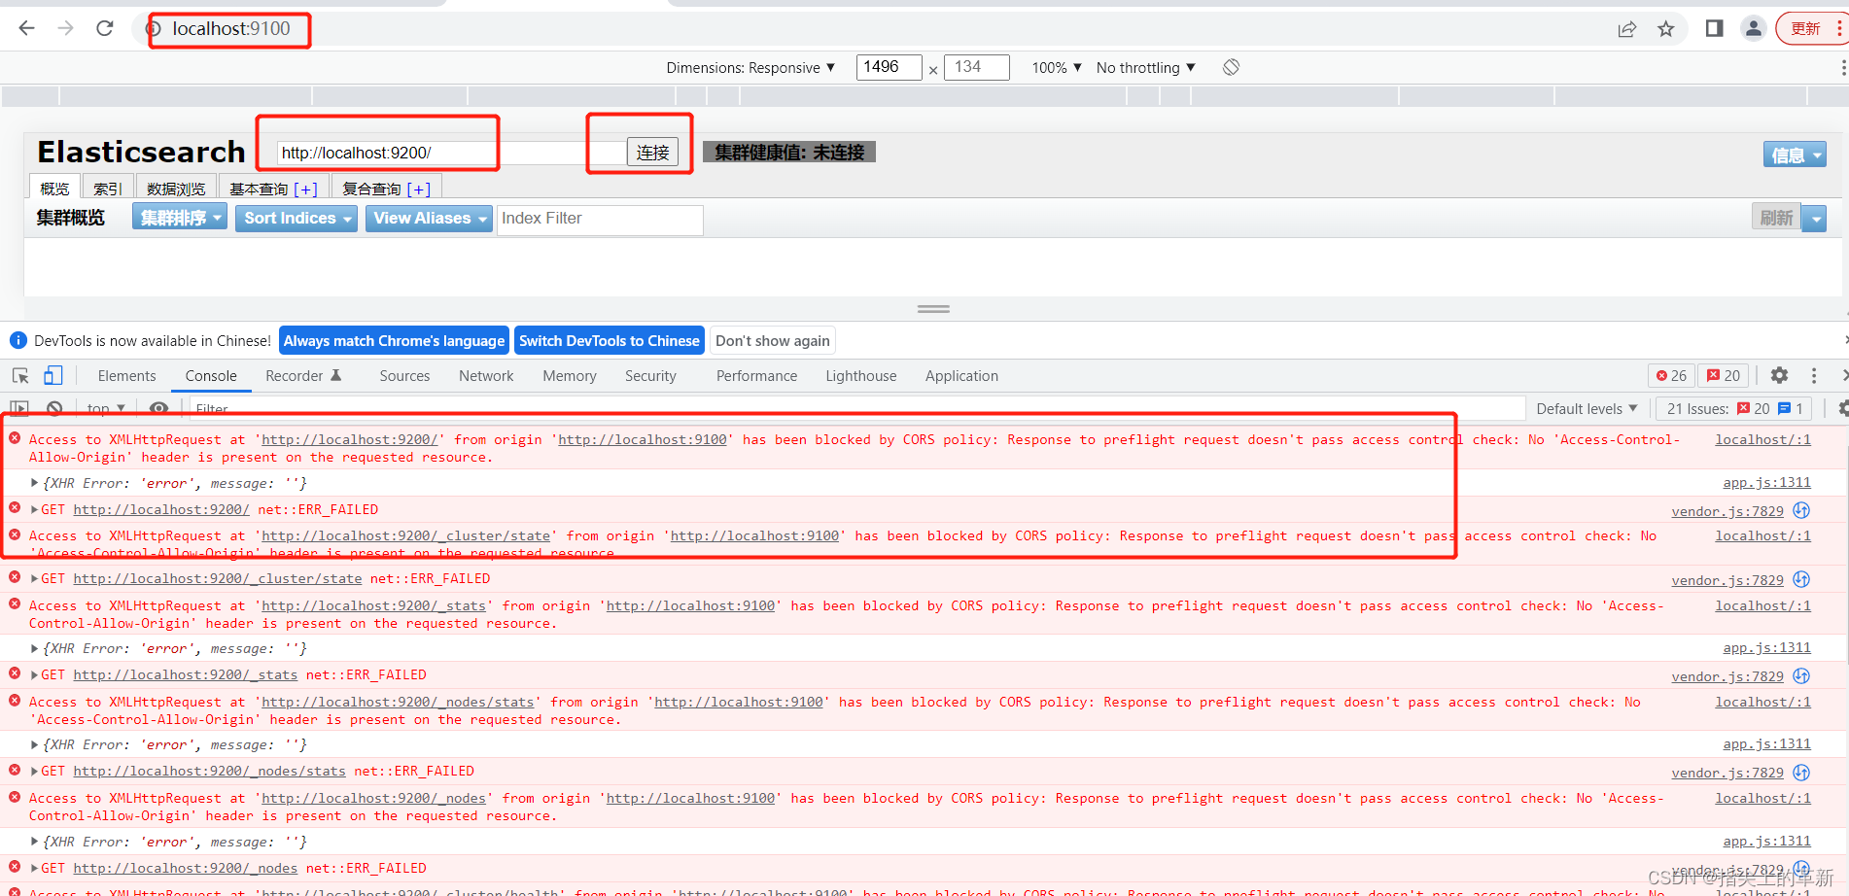
Task: Open the 20 issues badge in the tab bar
Action: coord(1724,376)
